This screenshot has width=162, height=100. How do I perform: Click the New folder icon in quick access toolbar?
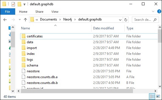coord(19,4)
